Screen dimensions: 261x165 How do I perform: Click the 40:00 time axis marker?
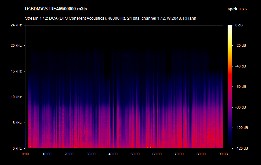[x=113, y=154]
